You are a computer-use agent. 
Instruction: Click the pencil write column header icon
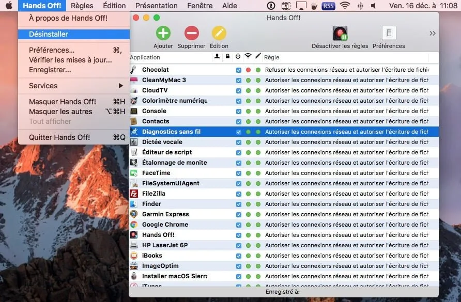258,56
